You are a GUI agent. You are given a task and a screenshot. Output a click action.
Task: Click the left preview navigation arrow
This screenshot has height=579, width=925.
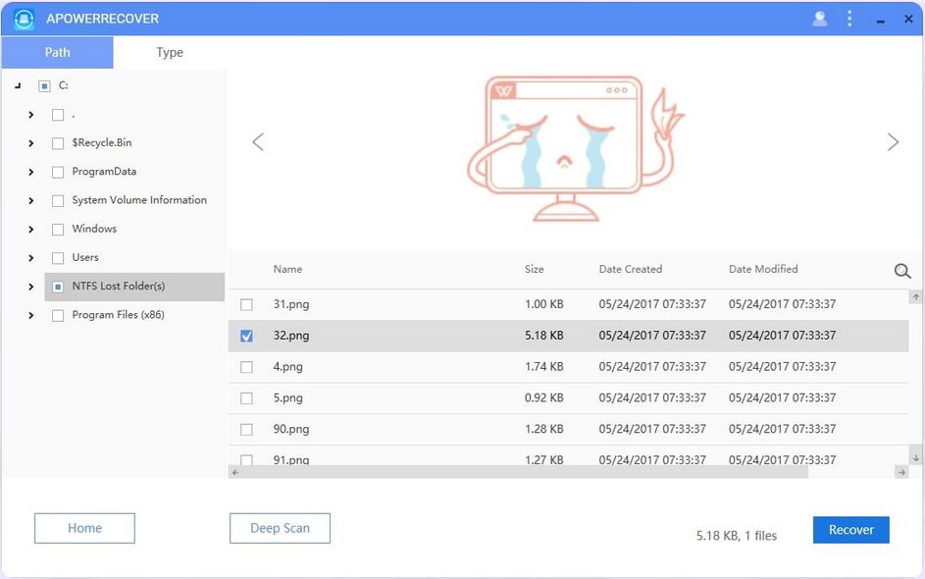[x=258, y=141]
